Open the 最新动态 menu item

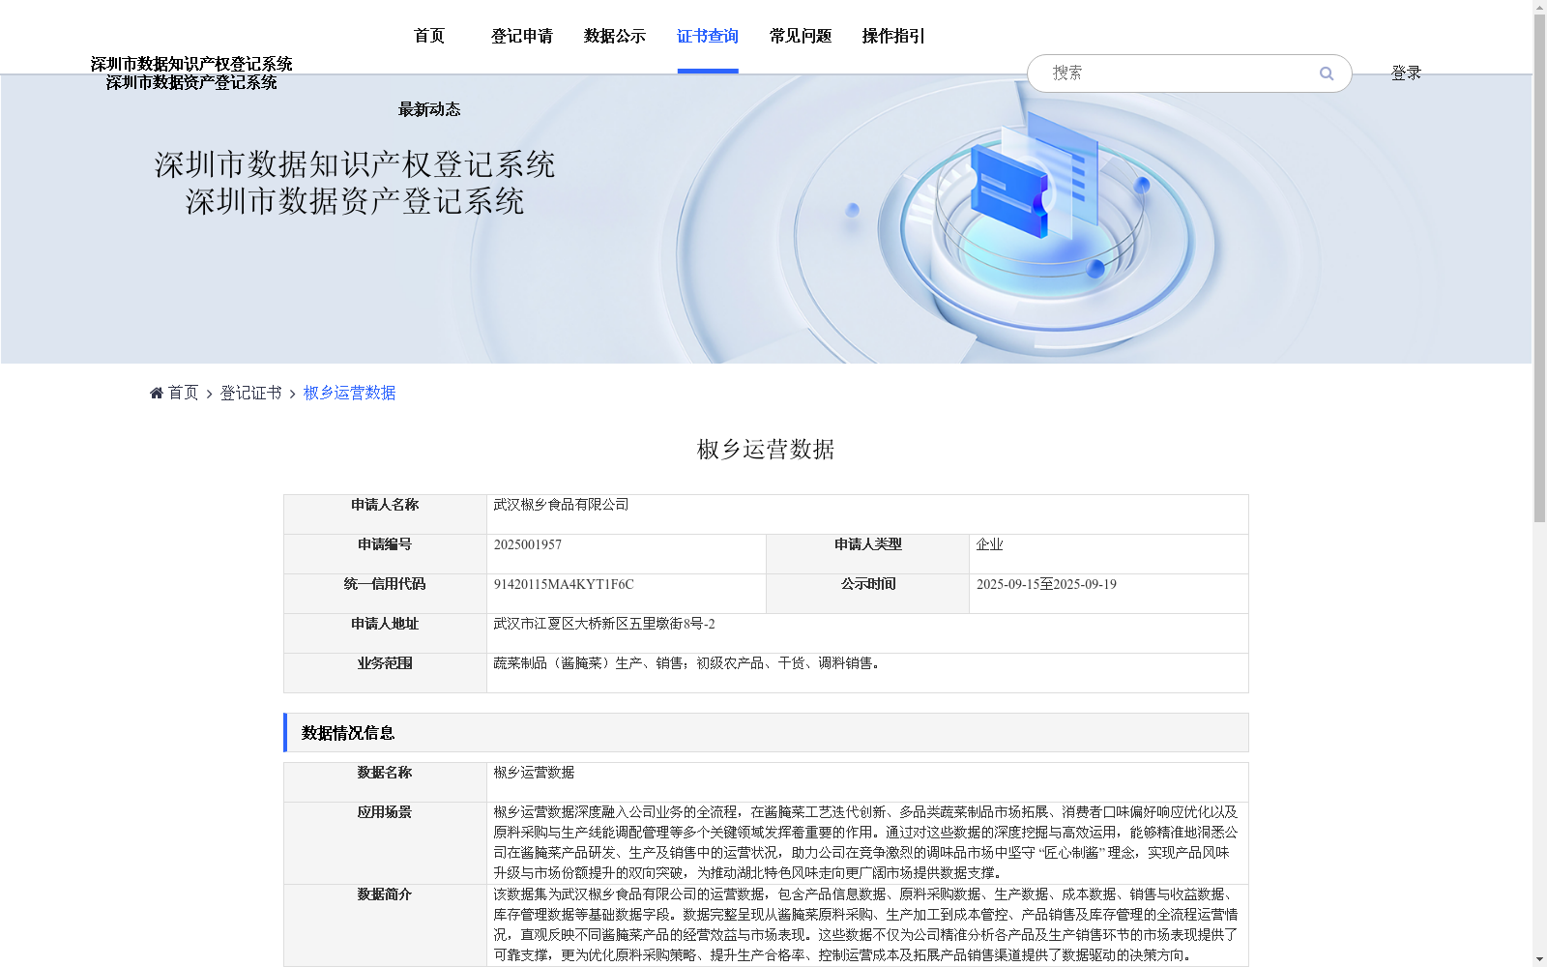pyautogui.click(x=429, y=109)
